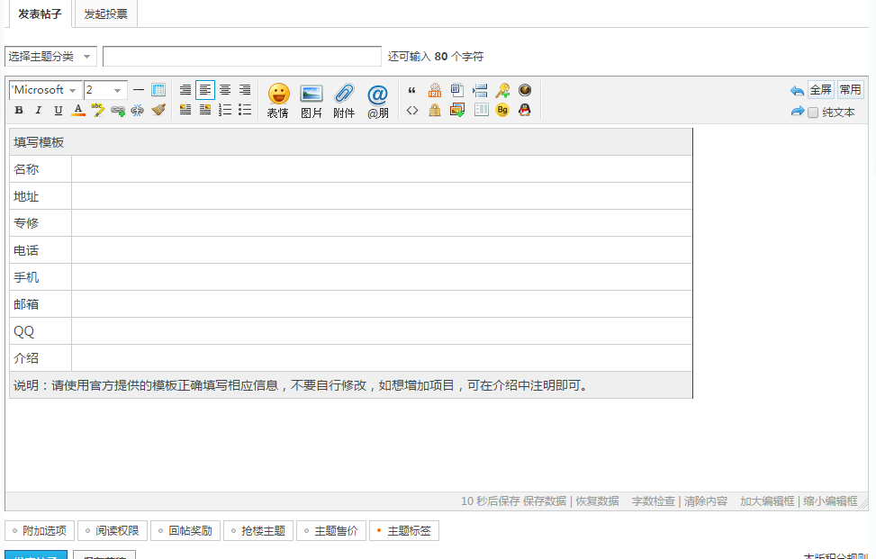Insert a quote block with the quote icon
Viewport: 876px width, 559px height.
click(411, 90)
